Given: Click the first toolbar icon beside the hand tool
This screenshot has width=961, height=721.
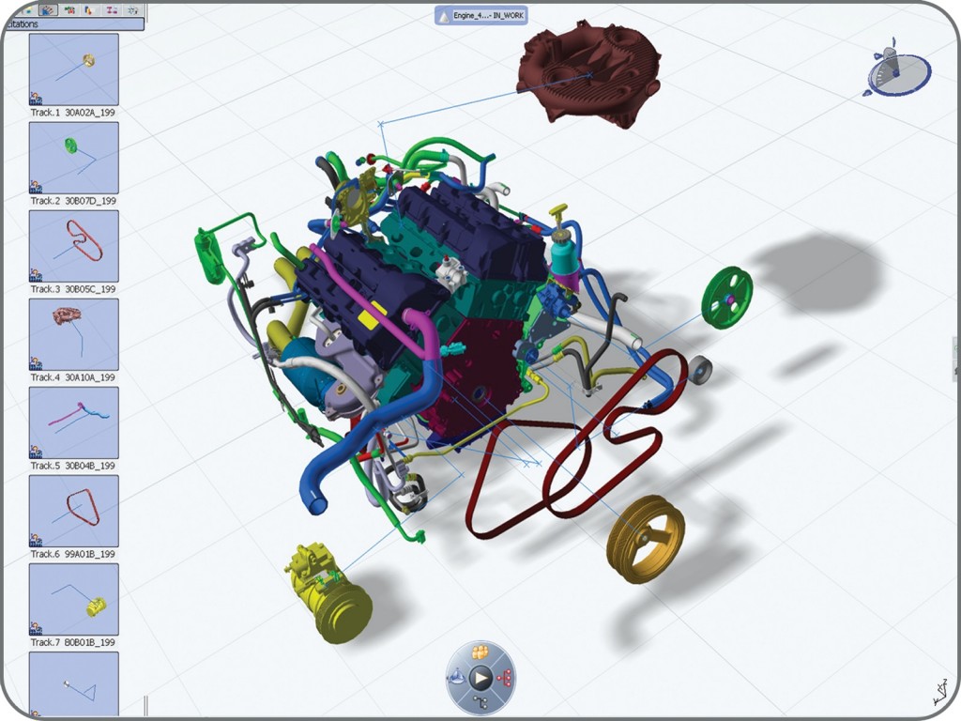Looking at the screenshot, I should (x=28, y=9).
